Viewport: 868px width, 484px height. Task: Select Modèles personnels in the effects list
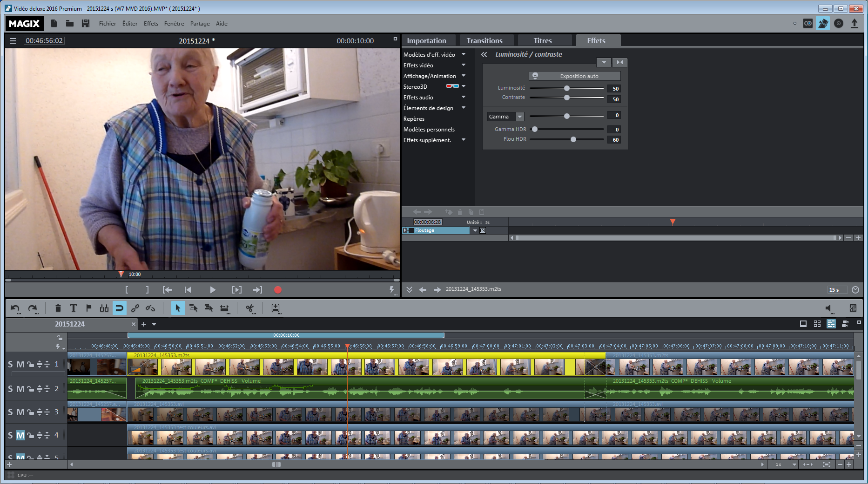click(429, 129)
